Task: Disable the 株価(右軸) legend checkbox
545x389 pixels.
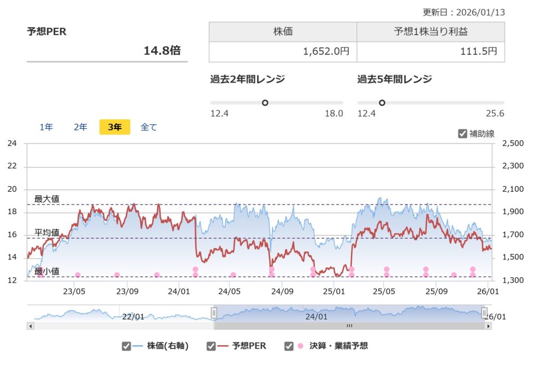Action: (x=127, y=345)
